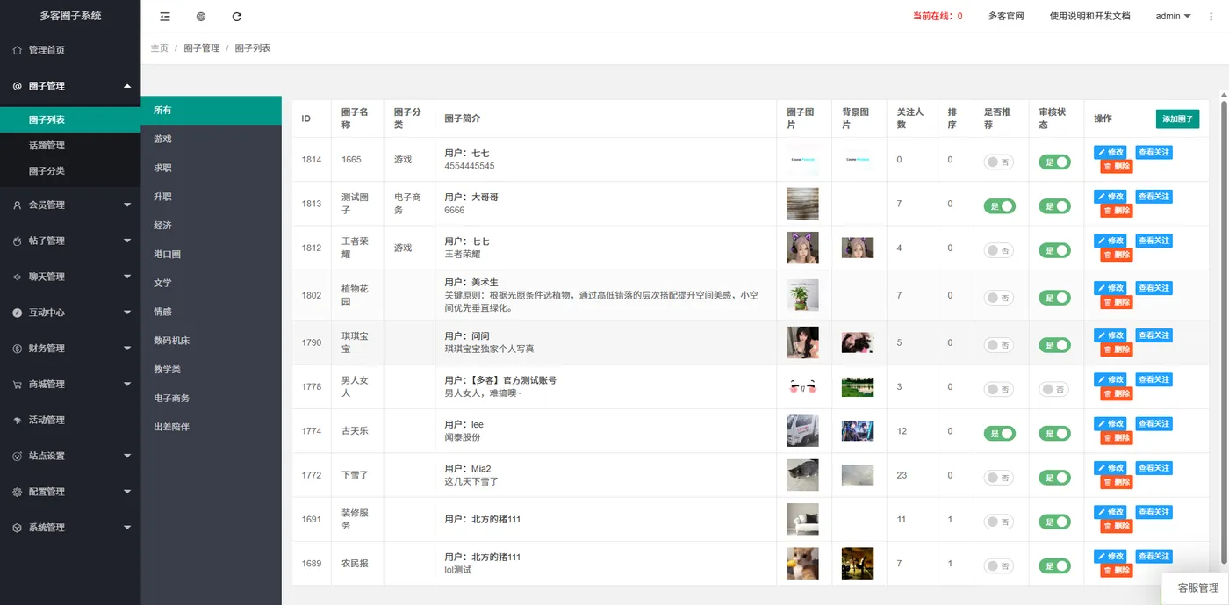Filter circles by 港口圈 category

click(x=211, y=254)
